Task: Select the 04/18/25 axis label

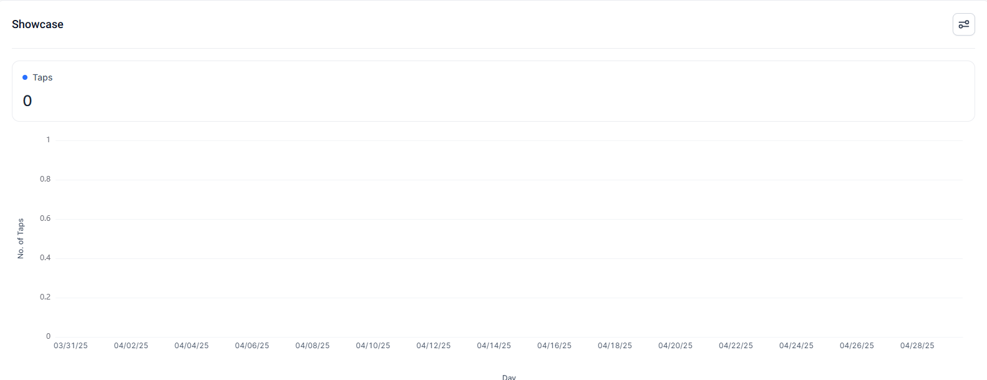Action: point(615,346)
